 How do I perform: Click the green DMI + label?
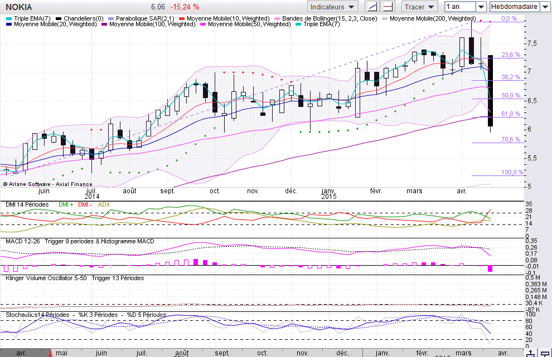[66, 205]
